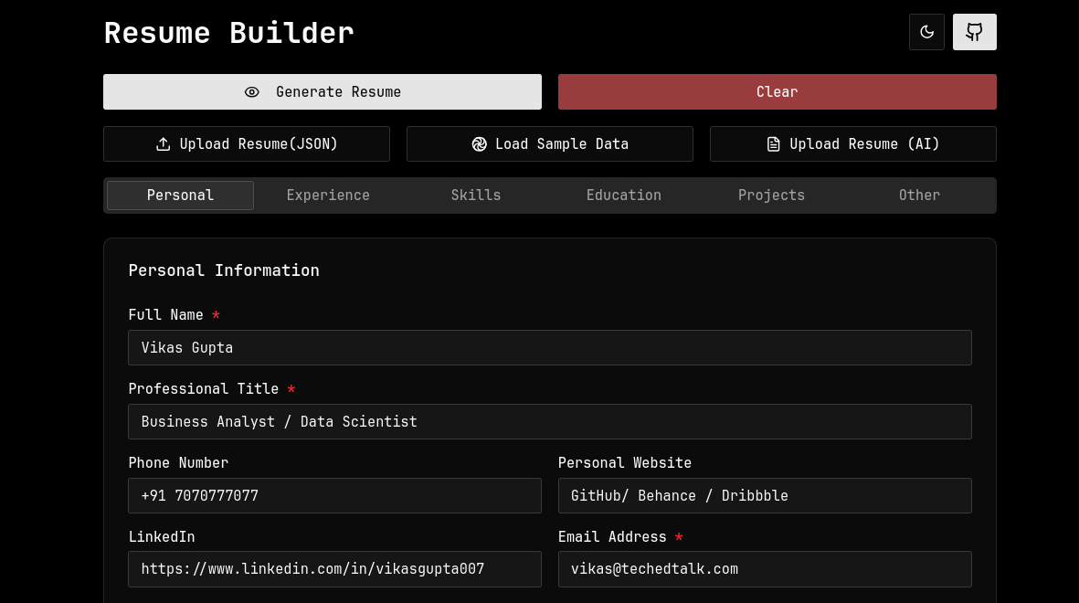Click the Personal Website field
This screenshot has height=603, width=1079.
click(x=765, y=495)
